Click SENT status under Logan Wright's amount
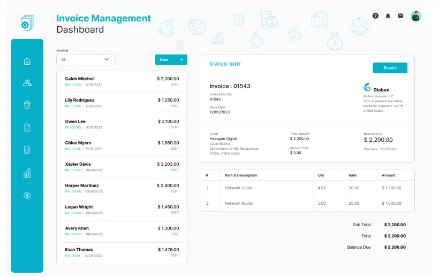This screenshot has height=277, width=439. [175, 213]
